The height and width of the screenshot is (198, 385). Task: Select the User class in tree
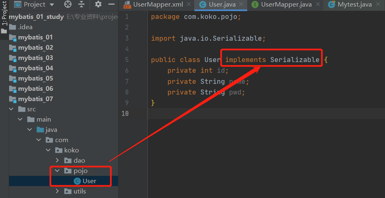tap(63, 181)
